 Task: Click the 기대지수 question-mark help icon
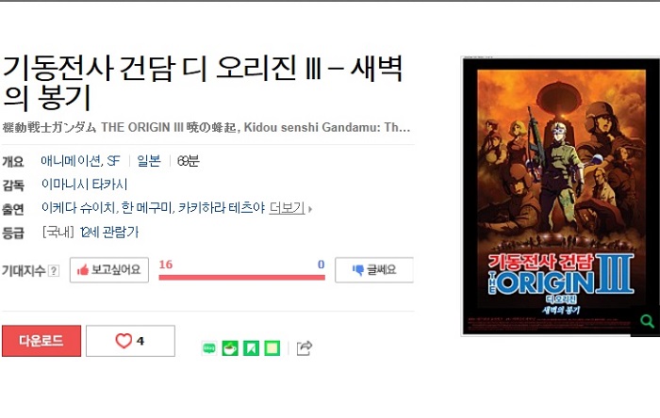(54, 270)
